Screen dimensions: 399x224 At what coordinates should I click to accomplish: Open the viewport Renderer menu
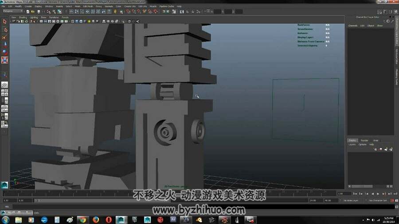click(54, 18)
